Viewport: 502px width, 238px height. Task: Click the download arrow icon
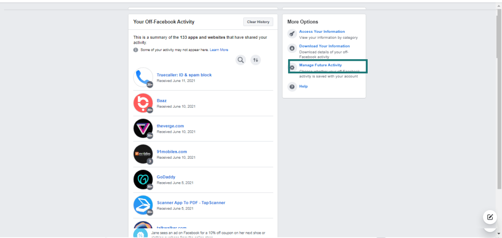click(292, 48)
